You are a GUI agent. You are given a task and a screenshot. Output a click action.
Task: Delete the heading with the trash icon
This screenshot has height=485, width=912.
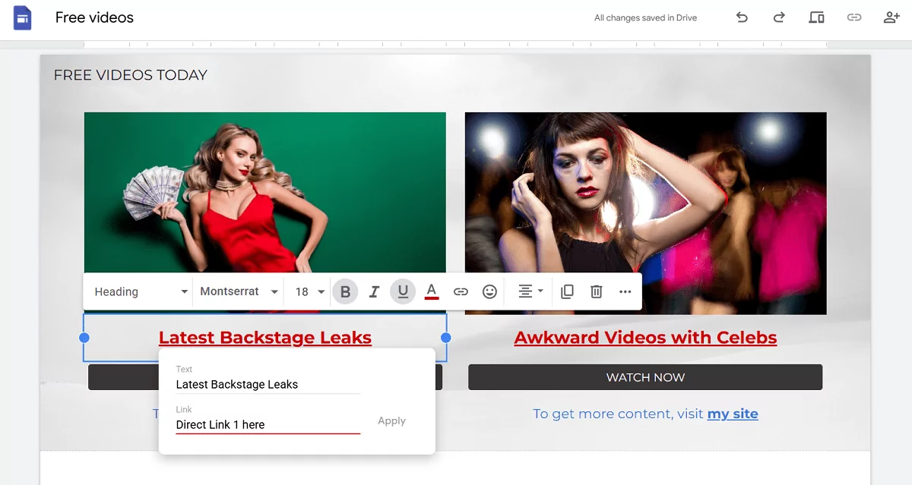pos(596,291)
